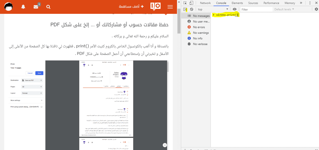The width and height of the screenshot is (319, 150).
Task: Select the No user messages sidebar row
Action: [196, 22]
